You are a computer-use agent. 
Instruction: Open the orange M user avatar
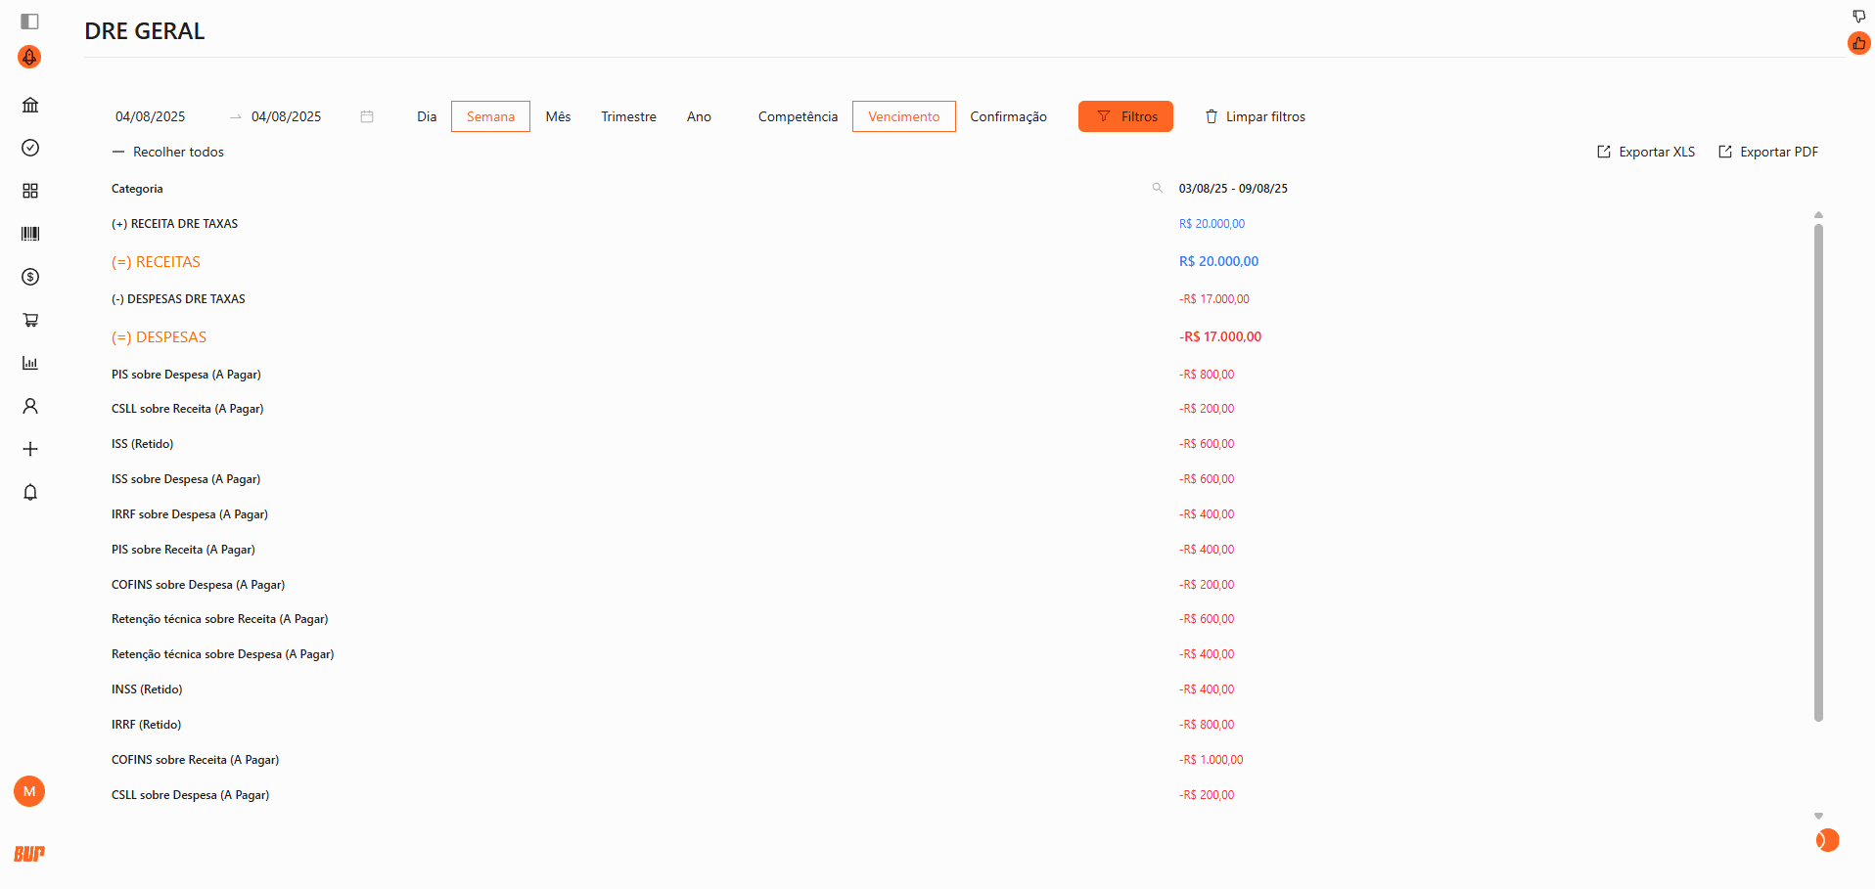tap(29, 791)
